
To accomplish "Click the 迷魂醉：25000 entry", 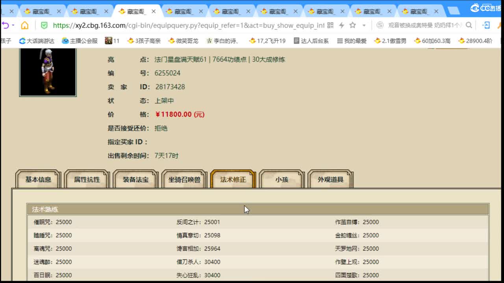I will click(53, 262).
